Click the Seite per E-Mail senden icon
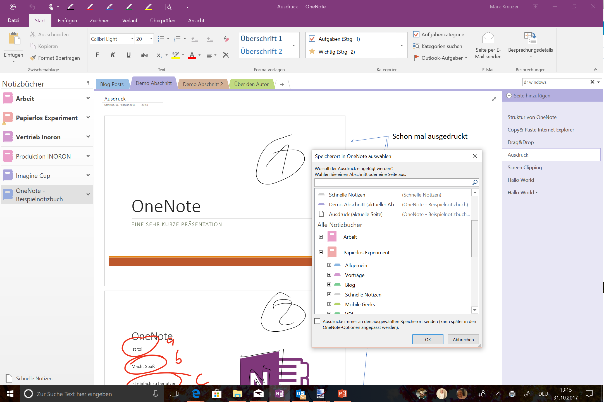 [x=488, y=38]
